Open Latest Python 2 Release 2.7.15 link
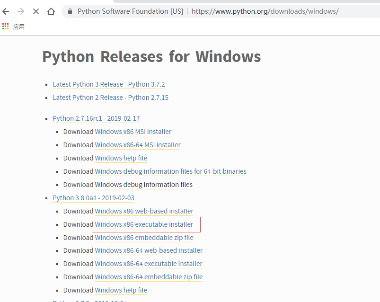 pos(110,98)
